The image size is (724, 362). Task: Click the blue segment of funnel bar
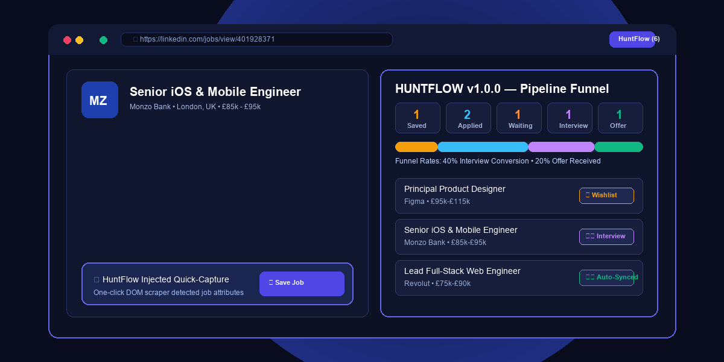(x=483, y=147)
